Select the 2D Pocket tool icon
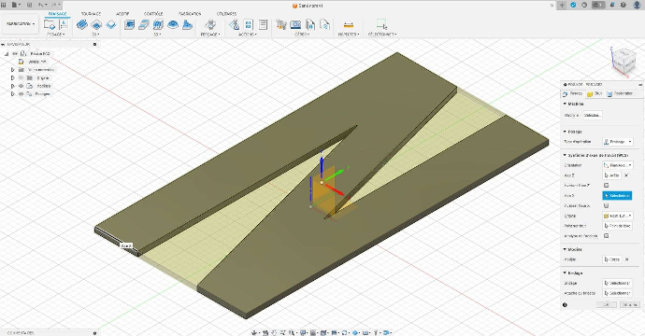 [x=96, y=25]
